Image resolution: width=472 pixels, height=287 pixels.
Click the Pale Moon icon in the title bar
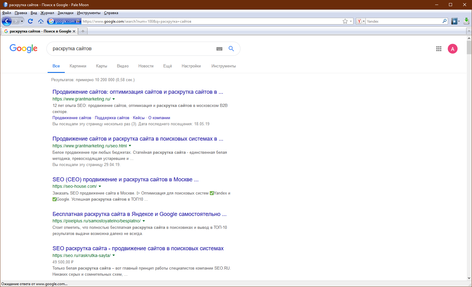click(x=5, y=5)
